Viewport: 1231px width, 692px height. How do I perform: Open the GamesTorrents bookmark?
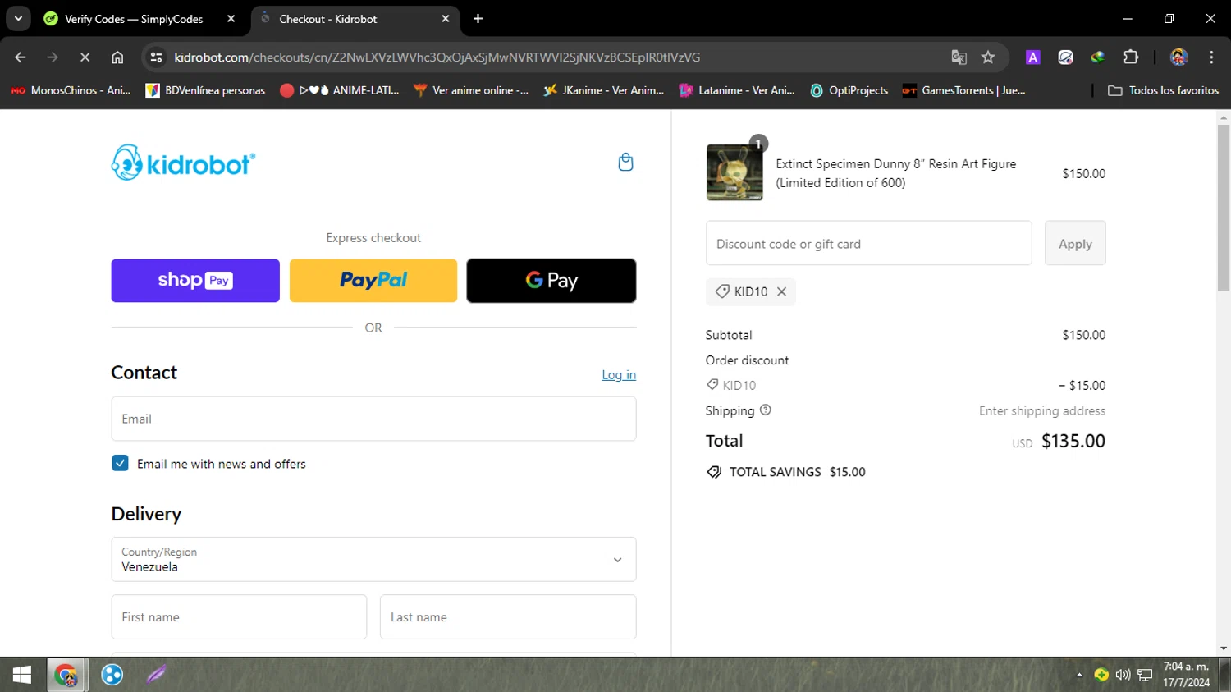click(x=963, y=90)
